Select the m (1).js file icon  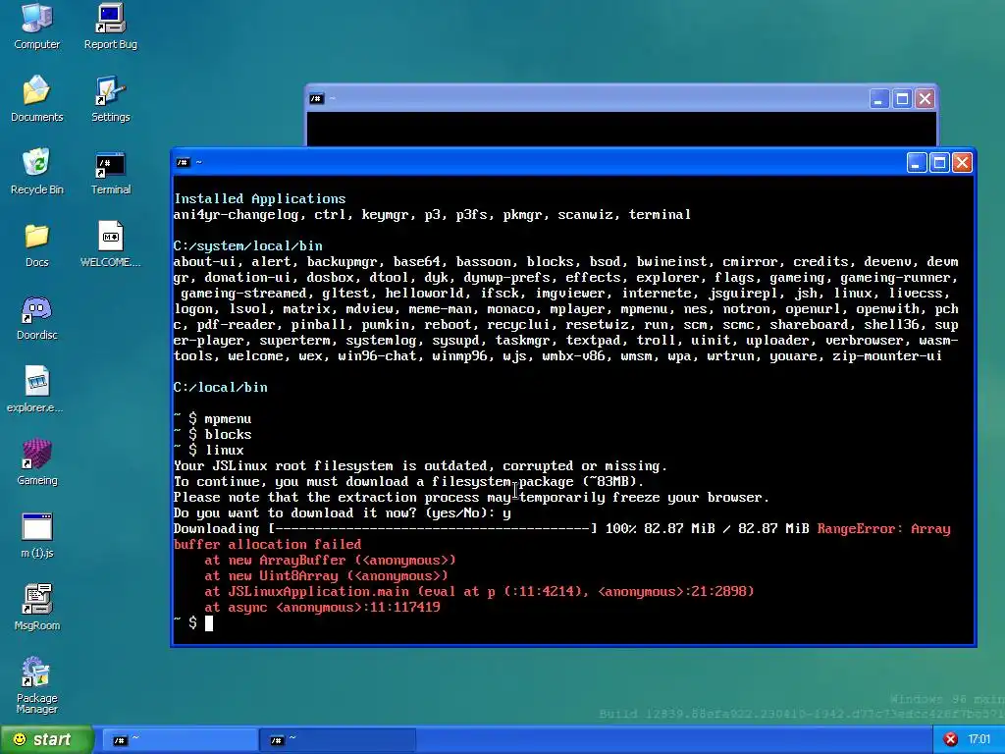tap(36, 535)
